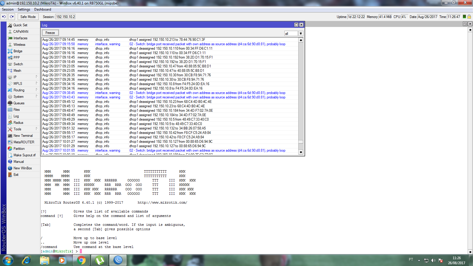Open the Interfaces list
The image size is (473, 266).
coord(20,38)
